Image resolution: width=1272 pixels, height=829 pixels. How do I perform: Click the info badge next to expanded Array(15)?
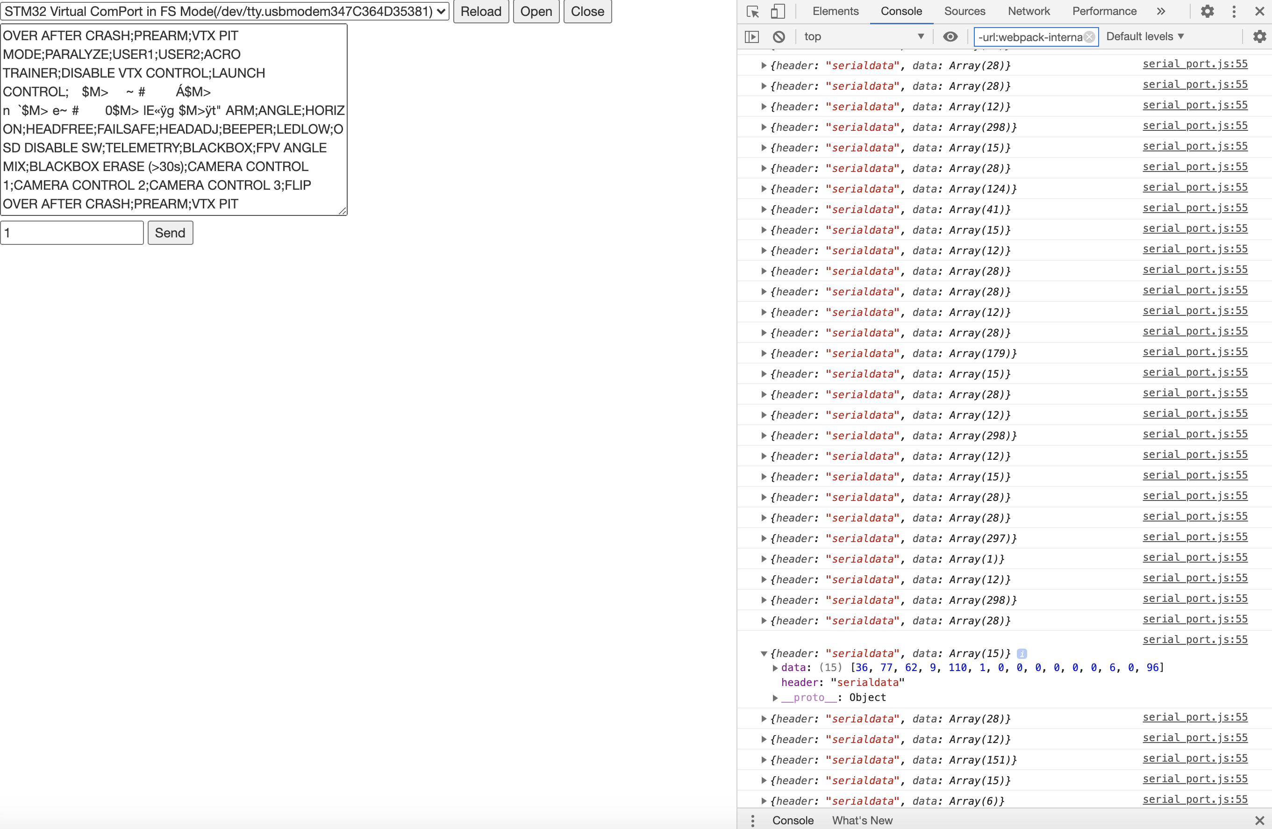coord(1022,653)
